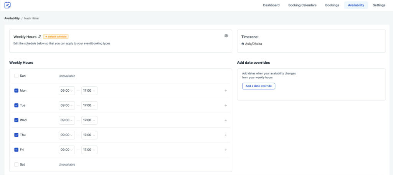Screen dimensions: 393x175
Task: Switch to the Settings tab
Action: (x=379, y=5)
